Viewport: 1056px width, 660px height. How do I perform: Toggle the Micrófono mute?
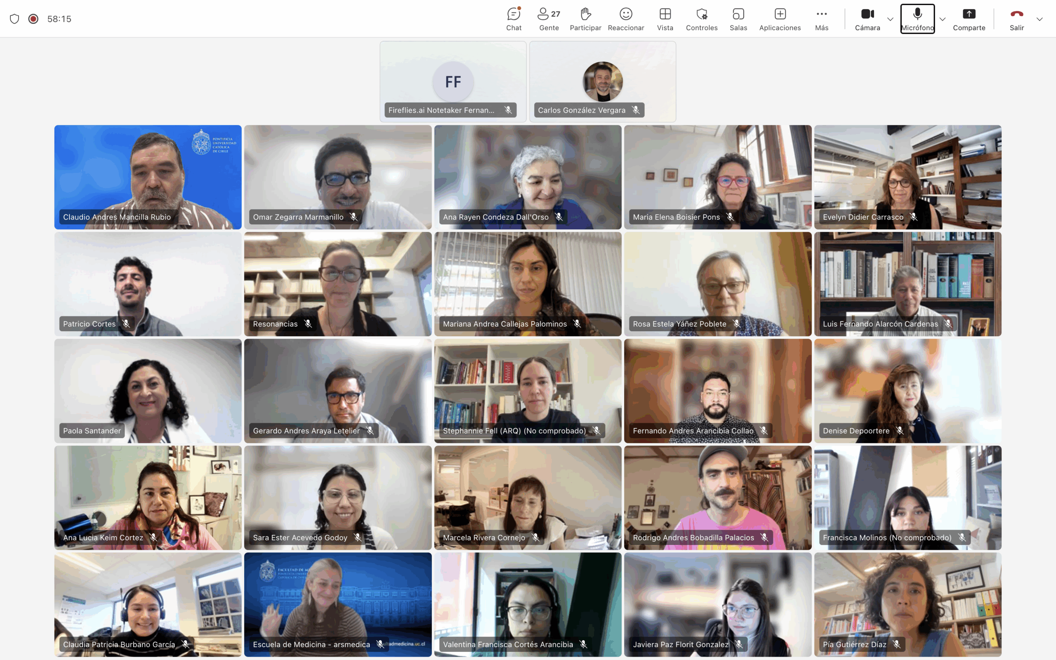(917, 19)
